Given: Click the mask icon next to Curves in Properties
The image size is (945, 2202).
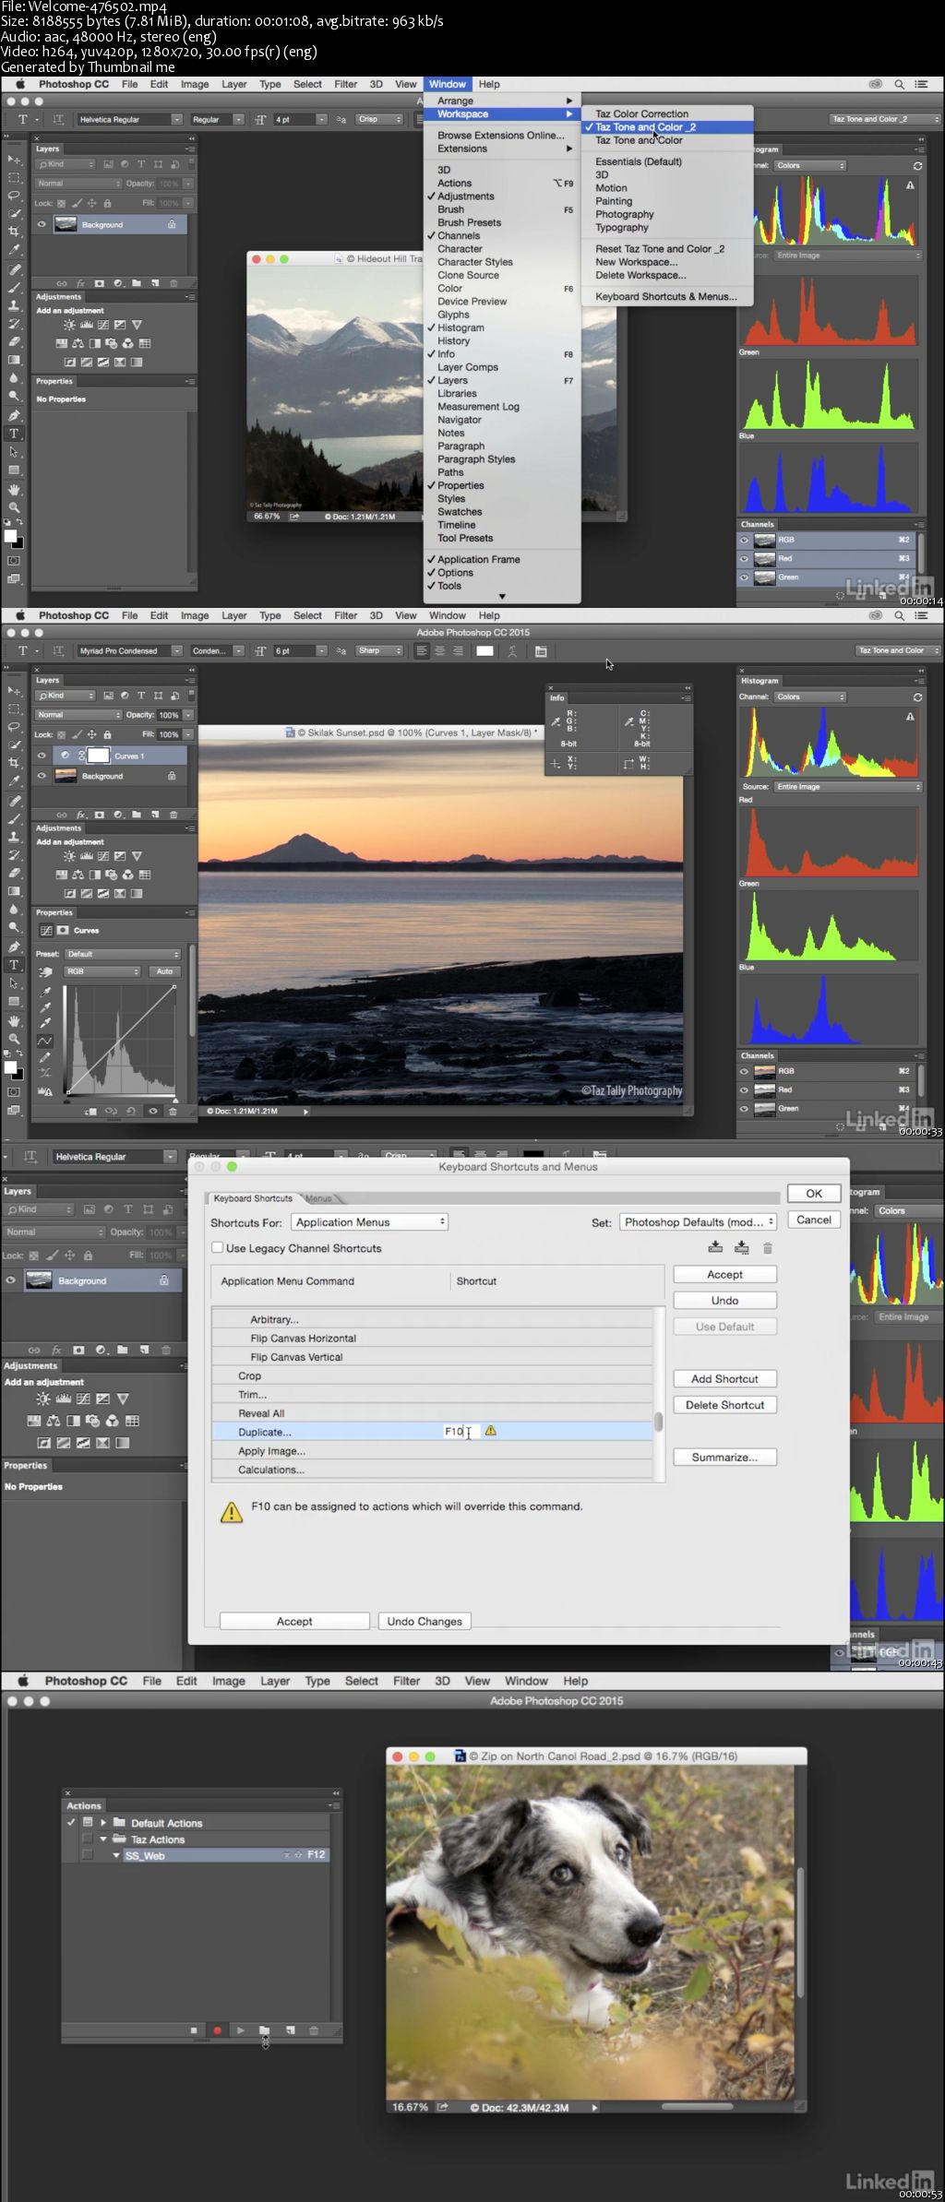Looking at the screenshot, I should coord(63,931).
